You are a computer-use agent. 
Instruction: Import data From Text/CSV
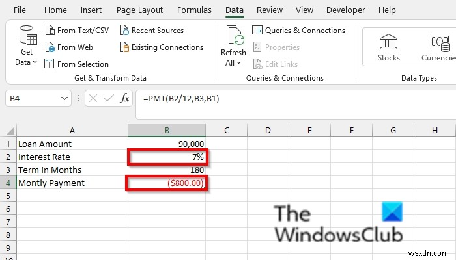[77, 30]
